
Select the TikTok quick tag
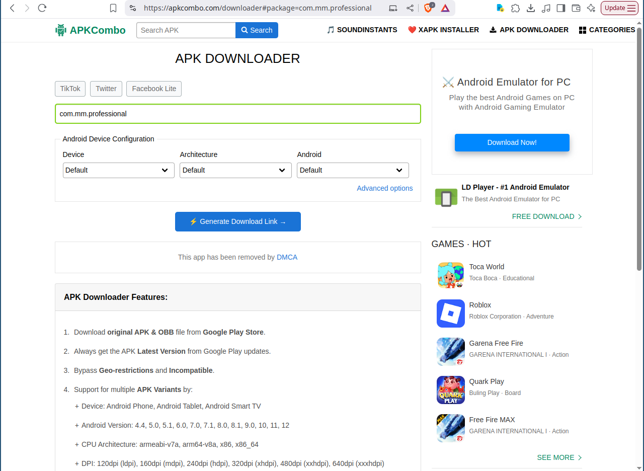[x=70, y=89]
